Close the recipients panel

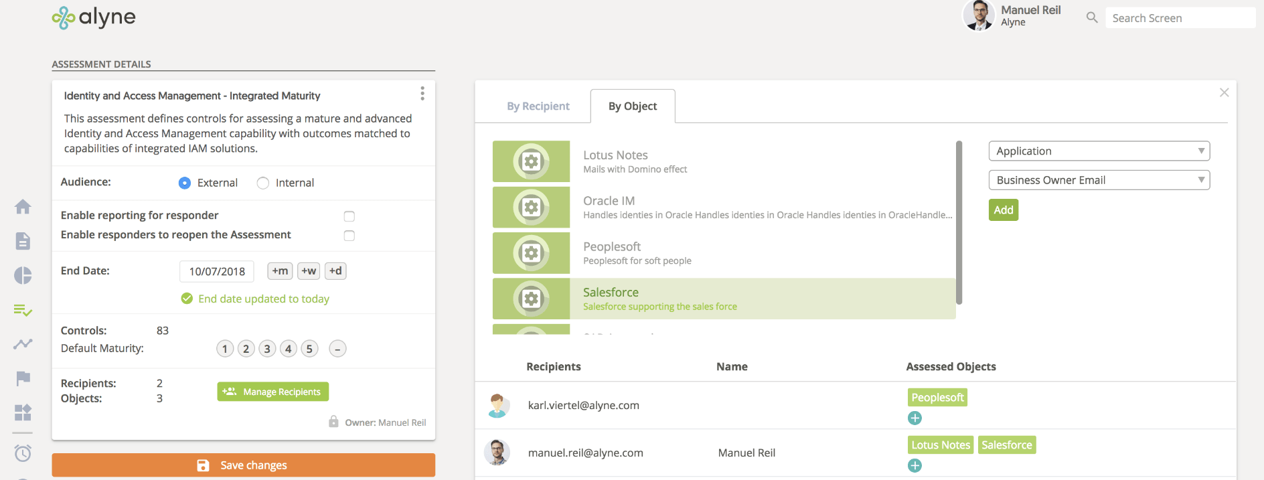click(x=1224, y=92)
